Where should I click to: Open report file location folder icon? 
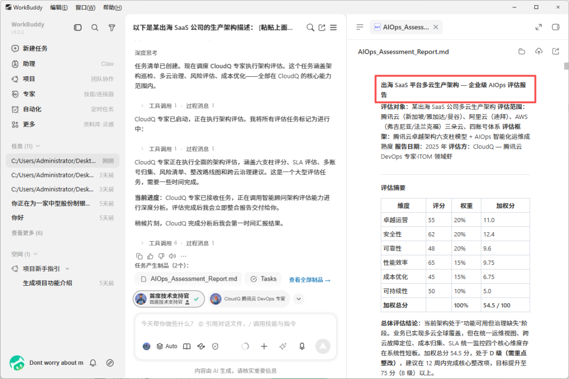[x=522, y=52]
